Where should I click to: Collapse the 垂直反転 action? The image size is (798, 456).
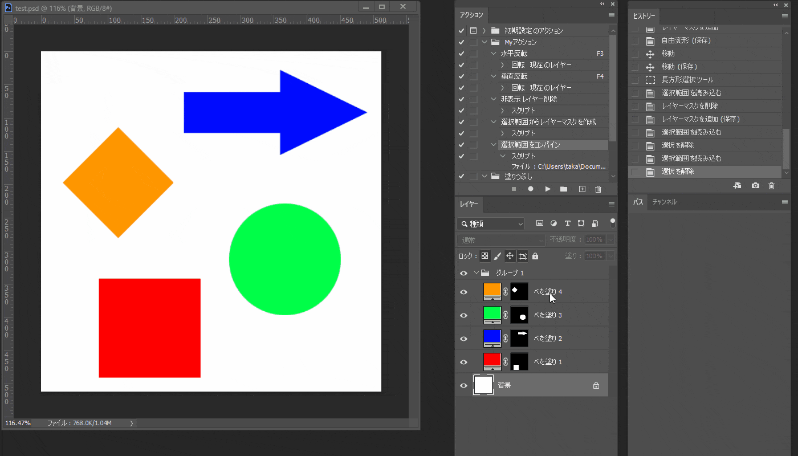[x=494, y=76]
